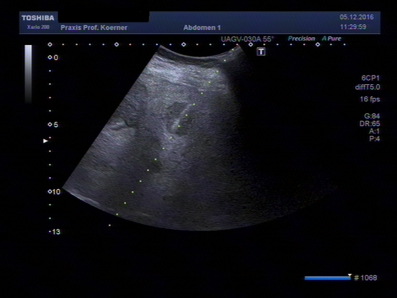Click the focus position arrow on depth scale
This screenshot has height=298, width=397.
[x=45, y=141]
